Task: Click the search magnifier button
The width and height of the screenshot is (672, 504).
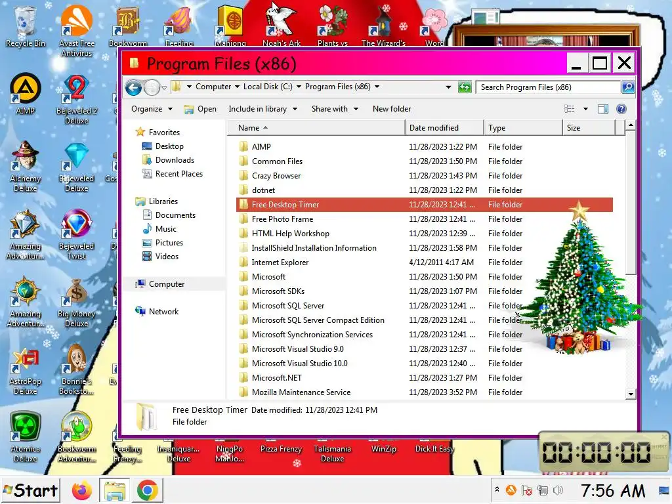Action: coord(627,87)
